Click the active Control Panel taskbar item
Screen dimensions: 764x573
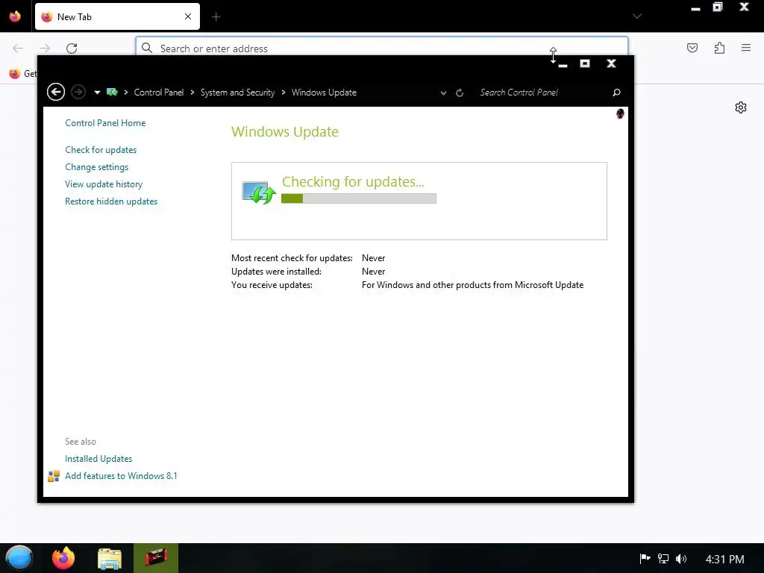(156, 558)
